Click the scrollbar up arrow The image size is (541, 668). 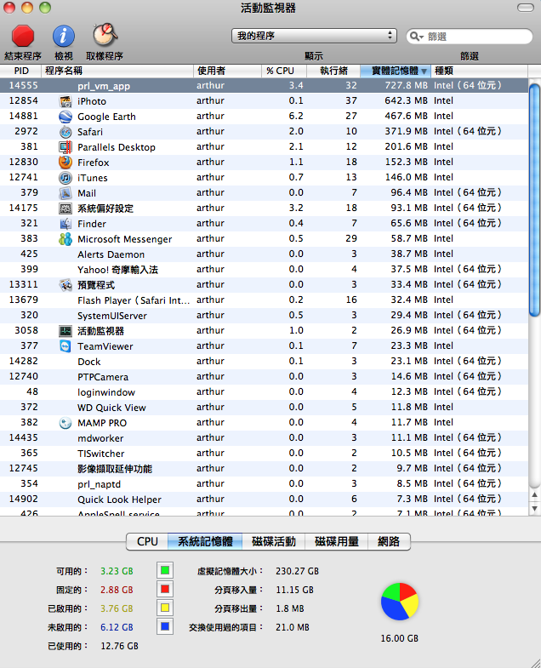pyautogui.click(x=534, y=495)
